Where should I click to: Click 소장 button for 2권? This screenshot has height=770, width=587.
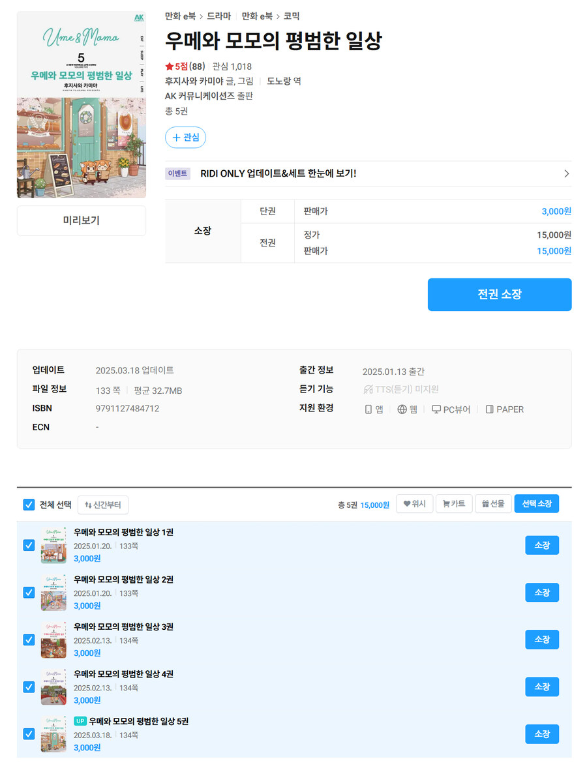[542, 593]
